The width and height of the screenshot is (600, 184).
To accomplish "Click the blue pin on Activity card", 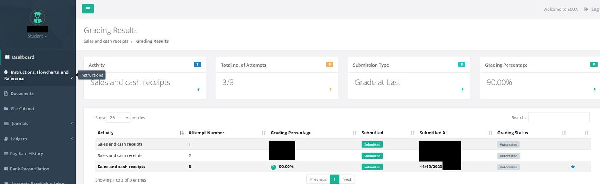I will tap(198, 64).
